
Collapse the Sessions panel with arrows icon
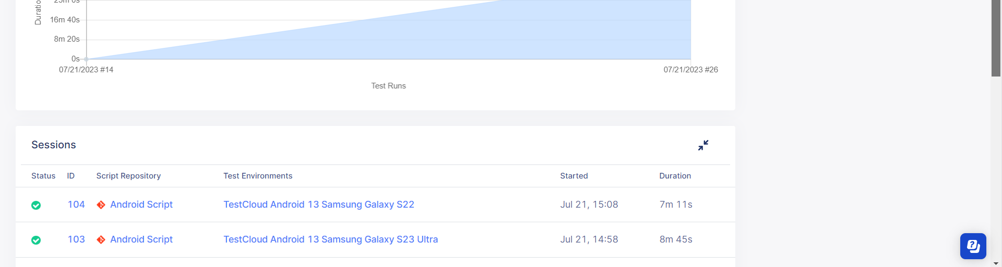(703, 145)
